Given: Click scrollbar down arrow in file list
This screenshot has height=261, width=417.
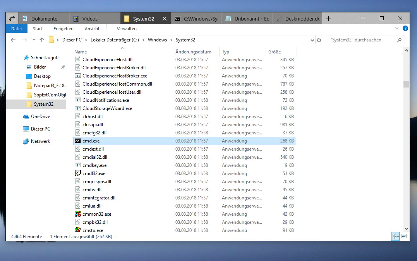Looking at the screenshot, I should 406,229.
